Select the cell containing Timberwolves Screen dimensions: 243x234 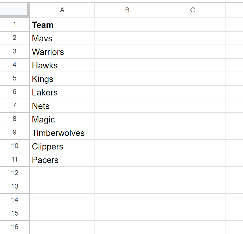62,133
